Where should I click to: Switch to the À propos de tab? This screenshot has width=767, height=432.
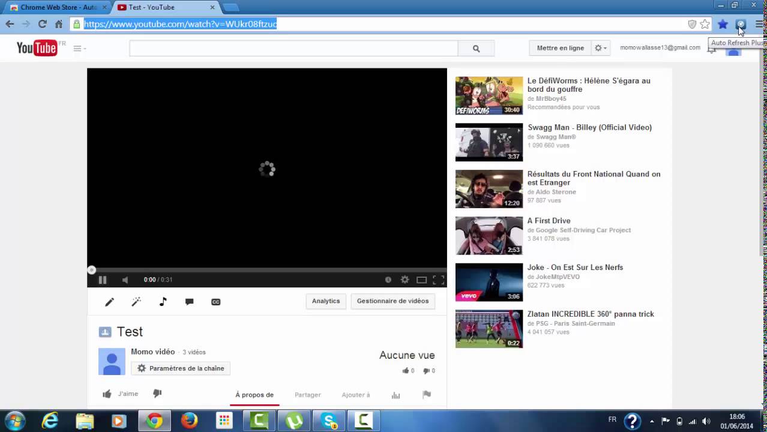coord(254,395)
